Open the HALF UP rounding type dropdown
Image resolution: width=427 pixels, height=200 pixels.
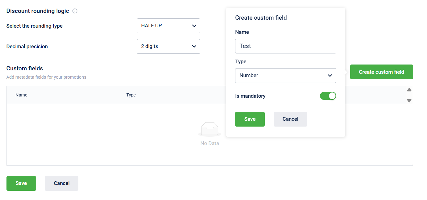pyautogui.click(x=168, y=26)
